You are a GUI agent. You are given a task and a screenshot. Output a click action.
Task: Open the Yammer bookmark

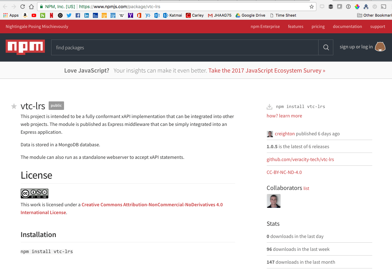tap(148, 15)
